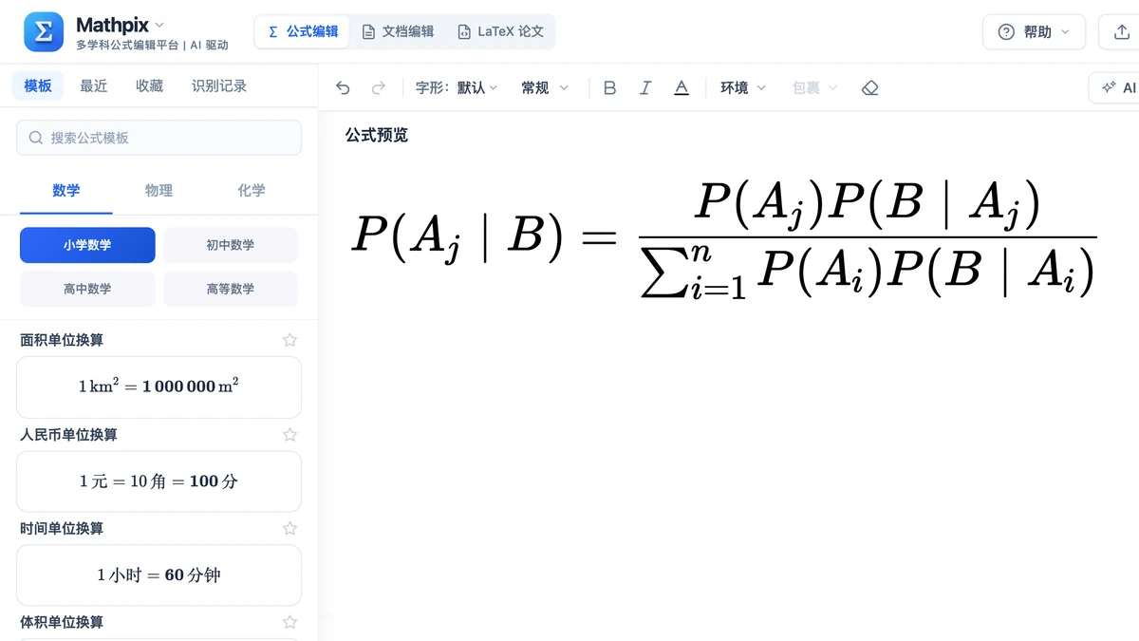
Task: Switch to 数学 subject tab
Action: click(x=66, y=191)
